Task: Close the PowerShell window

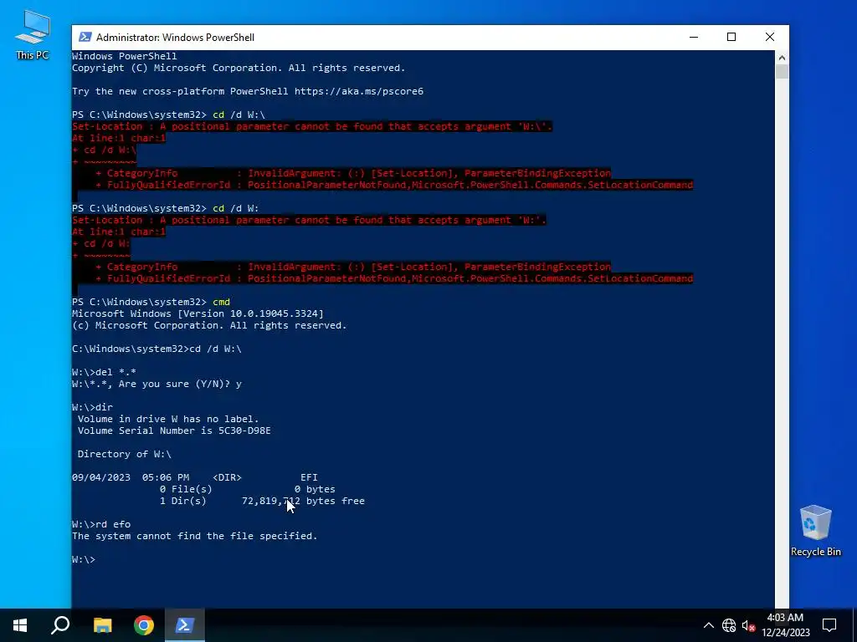Action: click(770, 37)
